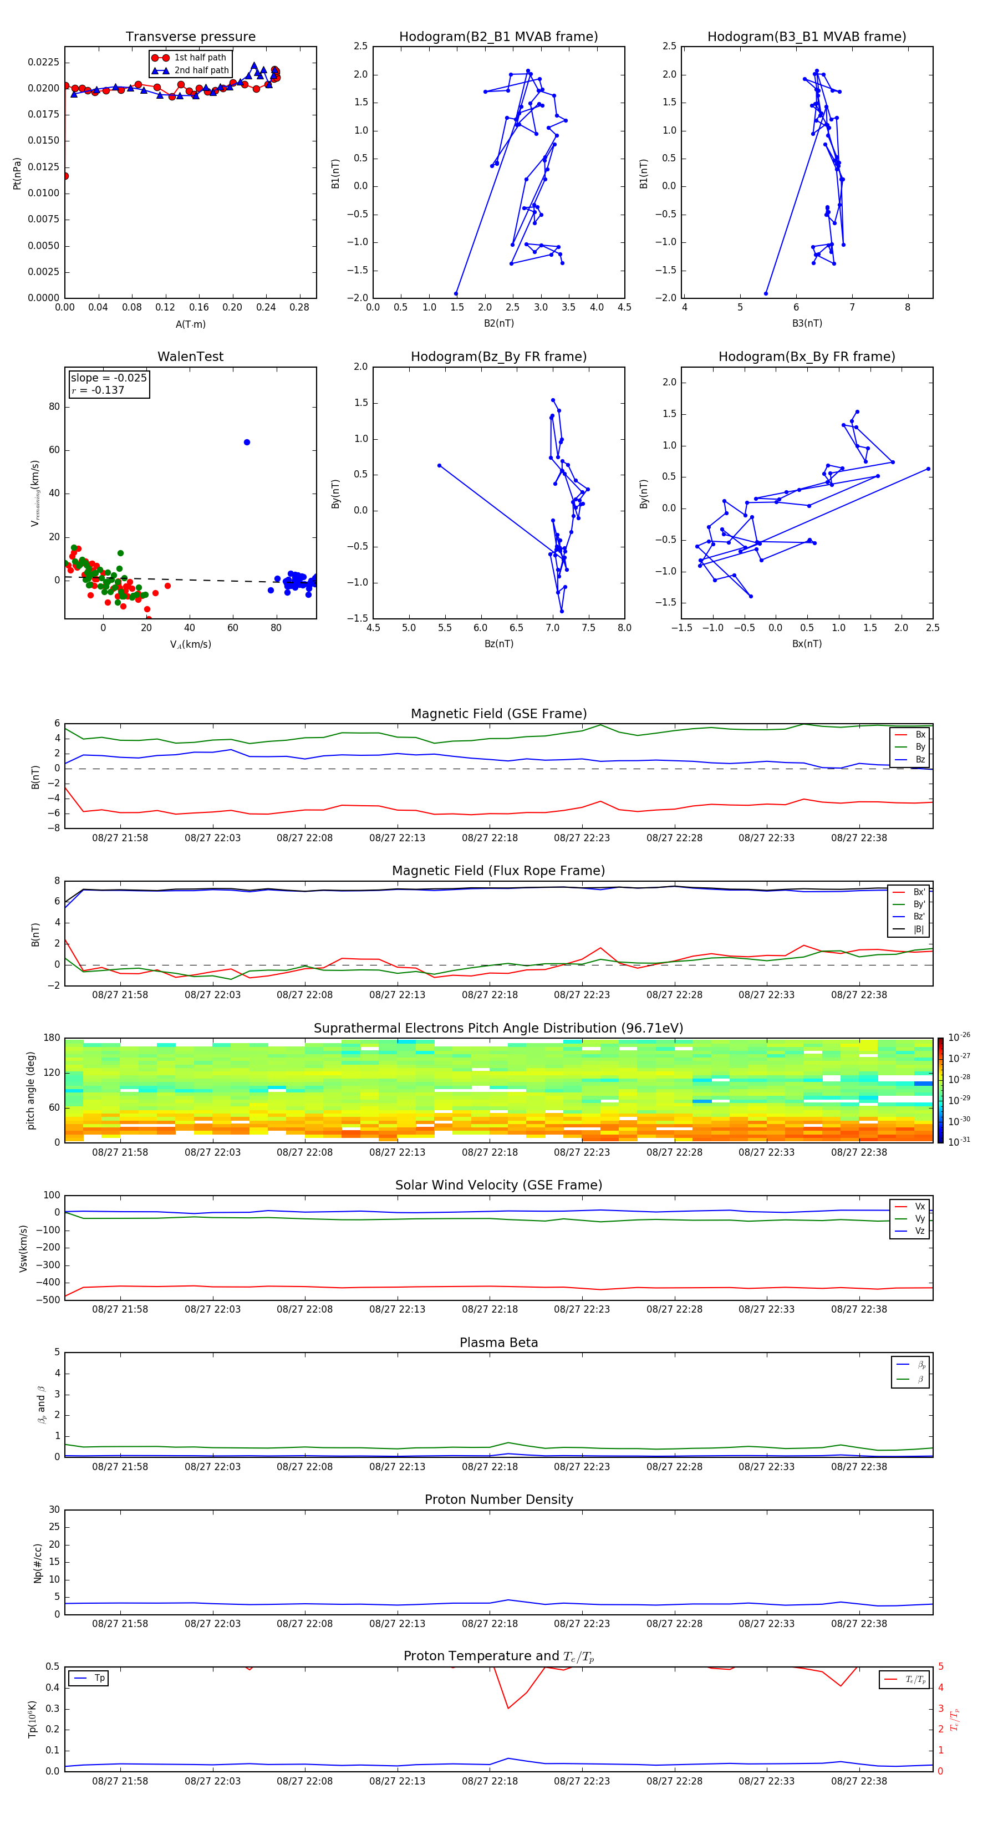The image size is (998, 1830).
Task: Click the 'WalenTest' plot title
Action: click(190, 357)
